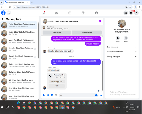Viewport: 142px width, 114px height.
Task: Open Carlos conversation in chat list
Action: 19,65
